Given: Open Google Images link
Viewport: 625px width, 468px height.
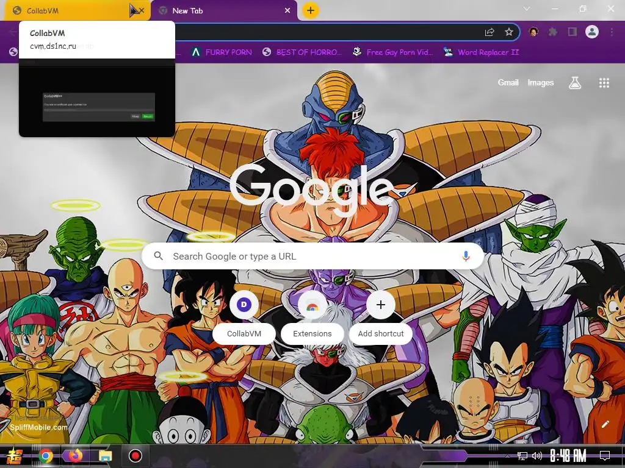Looking at the screenshot, I should [541, 82].
